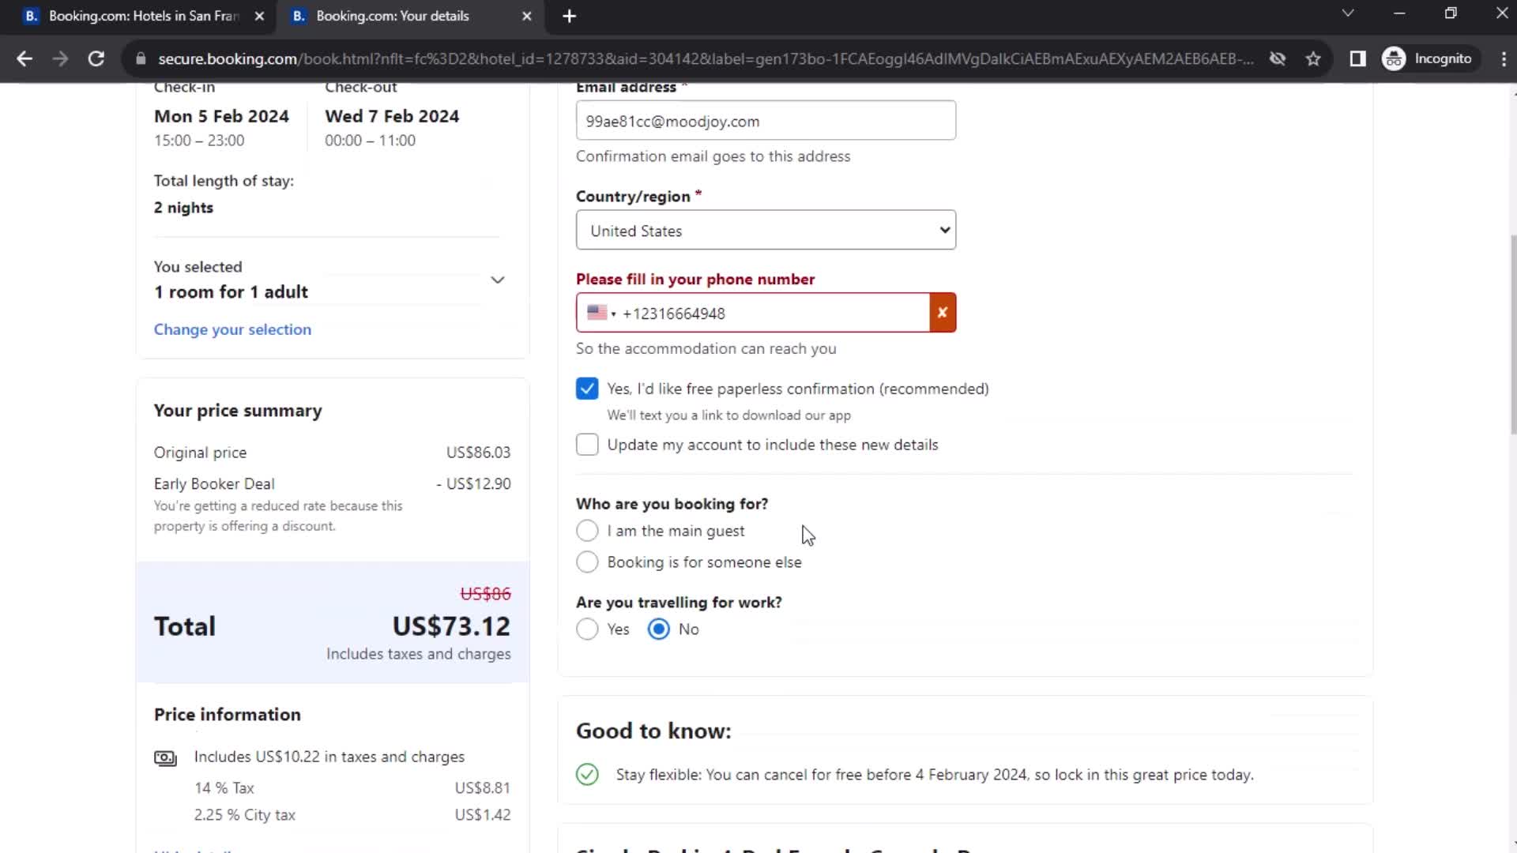Click the clear phone number X icon
The image size is (1517, 853).
pyautogui.click(x=942, y=313)
